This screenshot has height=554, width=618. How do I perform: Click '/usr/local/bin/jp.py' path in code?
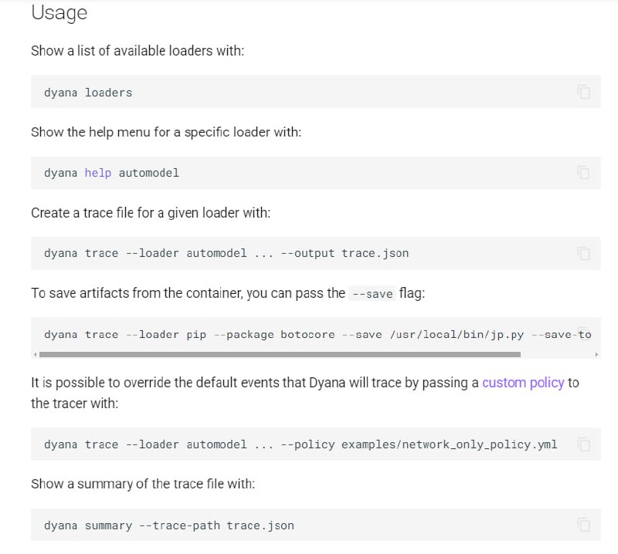point(457,335)
